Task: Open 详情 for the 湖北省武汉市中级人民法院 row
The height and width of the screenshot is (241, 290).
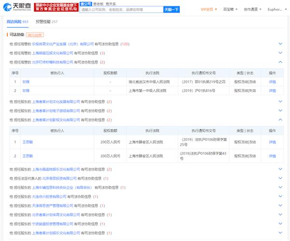Action: tap(272, 82)
